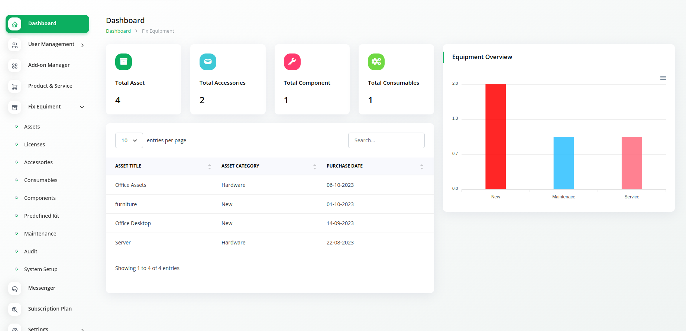Click the Product & Service cart icon
The height and width of the screenshot is (331, 686).
[15, 87]
